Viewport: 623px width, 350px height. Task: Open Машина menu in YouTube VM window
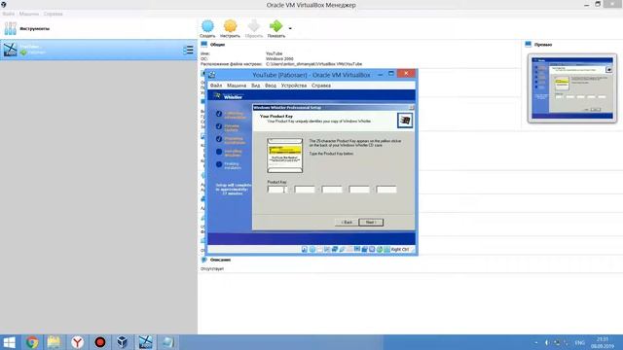[x=237, y=86]
